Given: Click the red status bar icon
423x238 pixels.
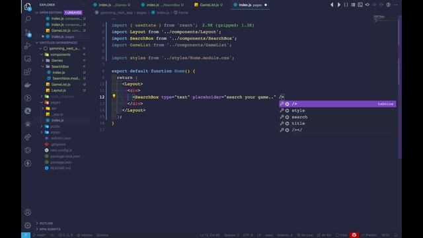Looking at the screenshot, I should point(354,235).
